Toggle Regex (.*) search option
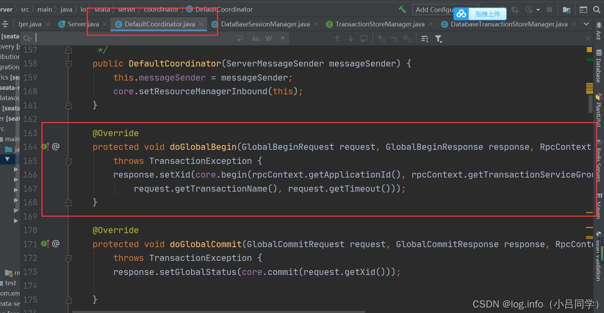 pos(282,38)
